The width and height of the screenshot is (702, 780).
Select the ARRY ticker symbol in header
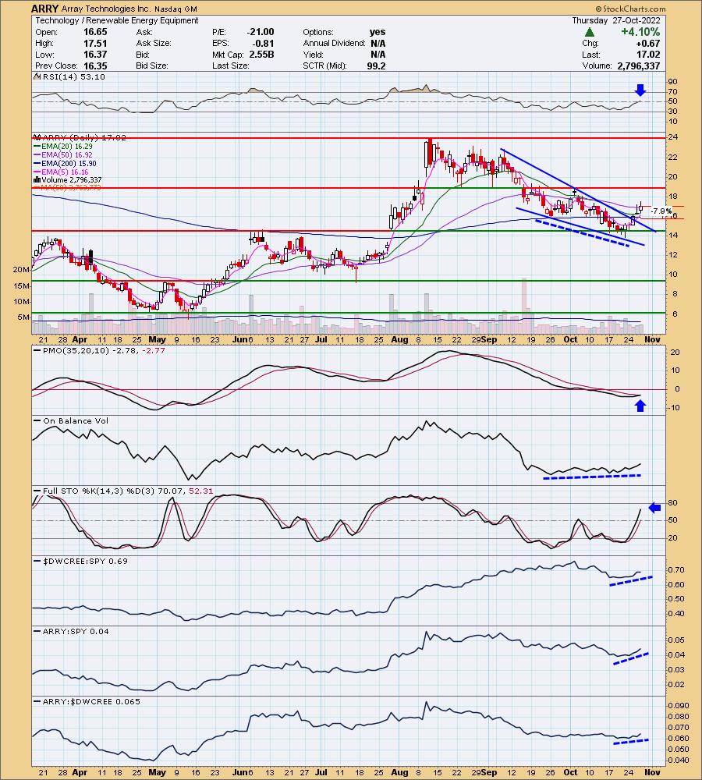click(x=44, y=9)
